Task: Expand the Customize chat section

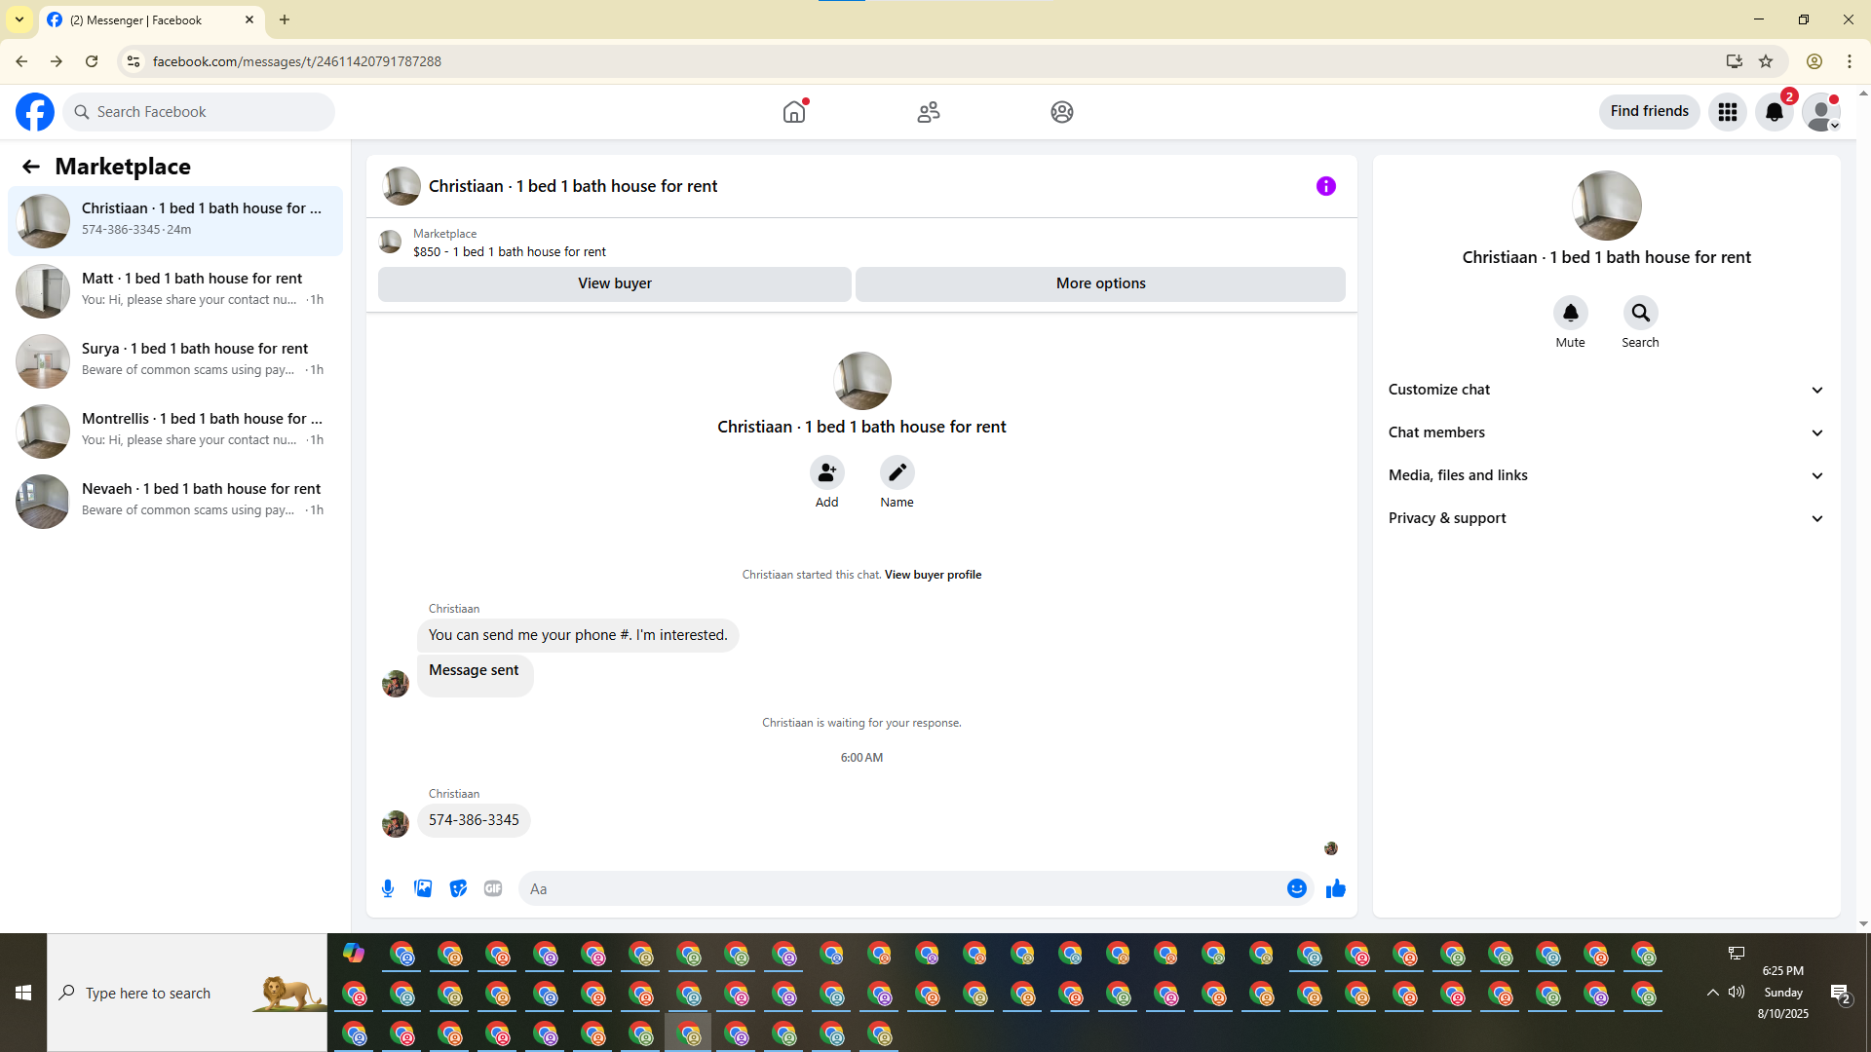Action: [1606, 390]
